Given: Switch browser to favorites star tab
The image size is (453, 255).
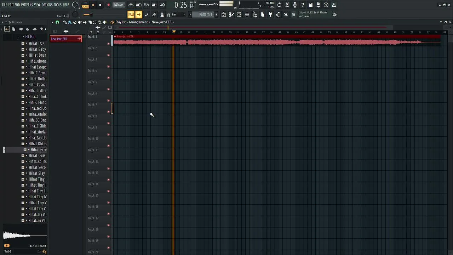Looking at the screenshot, I should click(41, 29).
